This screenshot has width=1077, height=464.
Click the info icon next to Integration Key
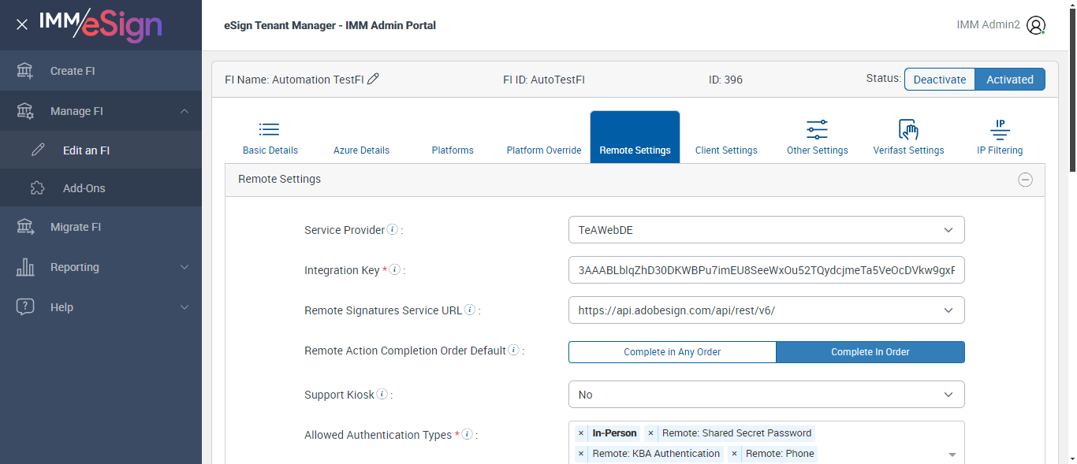point(395,270)
